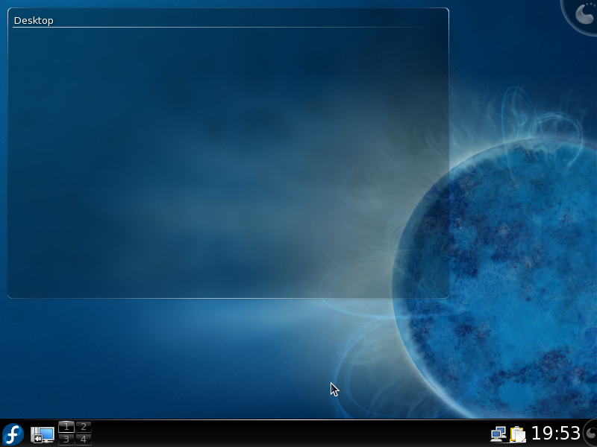Switch to virtual desktop 3
The height and width of the screenshot is (447, 597).
pyautogui.click(x=66, y=438)
